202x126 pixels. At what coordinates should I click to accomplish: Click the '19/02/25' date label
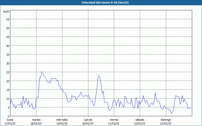(62, 123)
